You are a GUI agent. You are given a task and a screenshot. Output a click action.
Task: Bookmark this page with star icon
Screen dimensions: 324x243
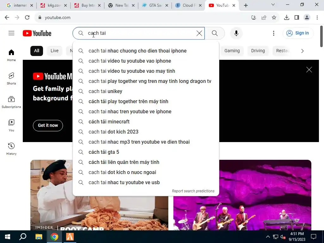click(x=274, y=18)
